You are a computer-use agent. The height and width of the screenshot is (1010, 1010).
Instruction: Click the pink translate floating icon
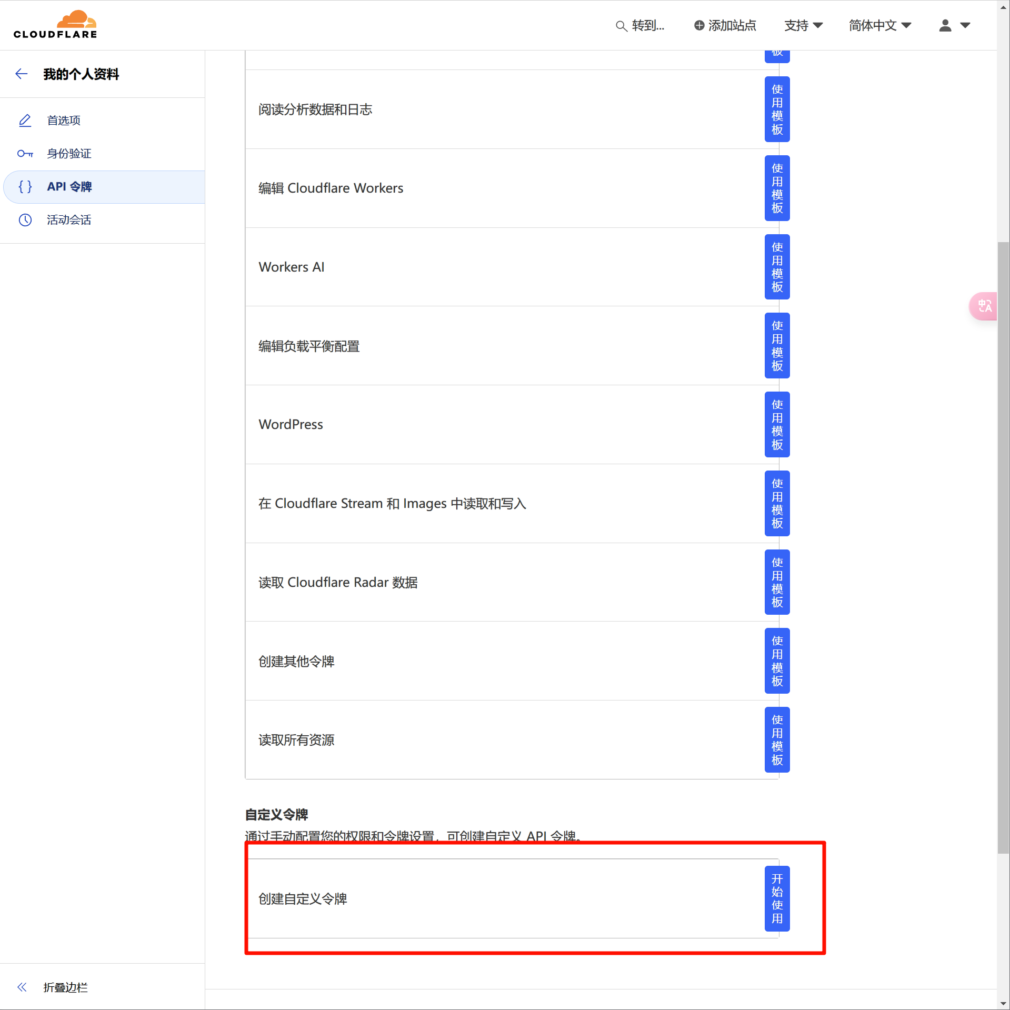coord(983,306)
